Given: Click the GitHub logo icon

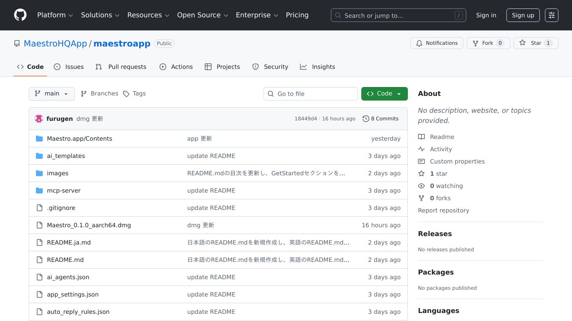Looking at the screenshot, I should (20, 15).
